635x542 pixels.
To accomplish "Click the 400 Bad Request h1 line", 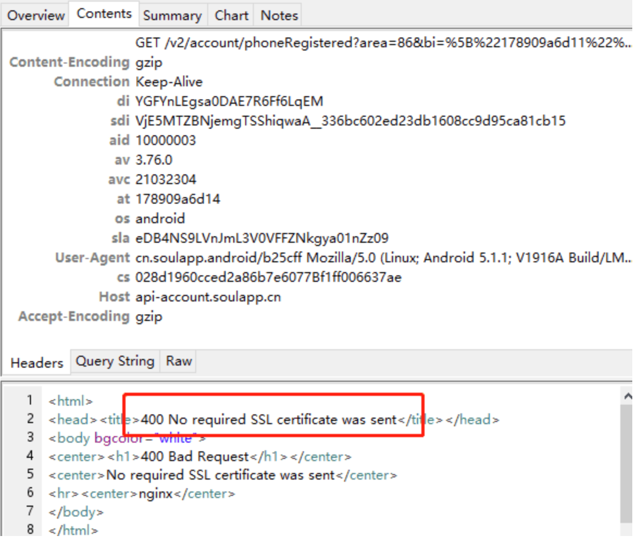I will (x=200, y=457).
